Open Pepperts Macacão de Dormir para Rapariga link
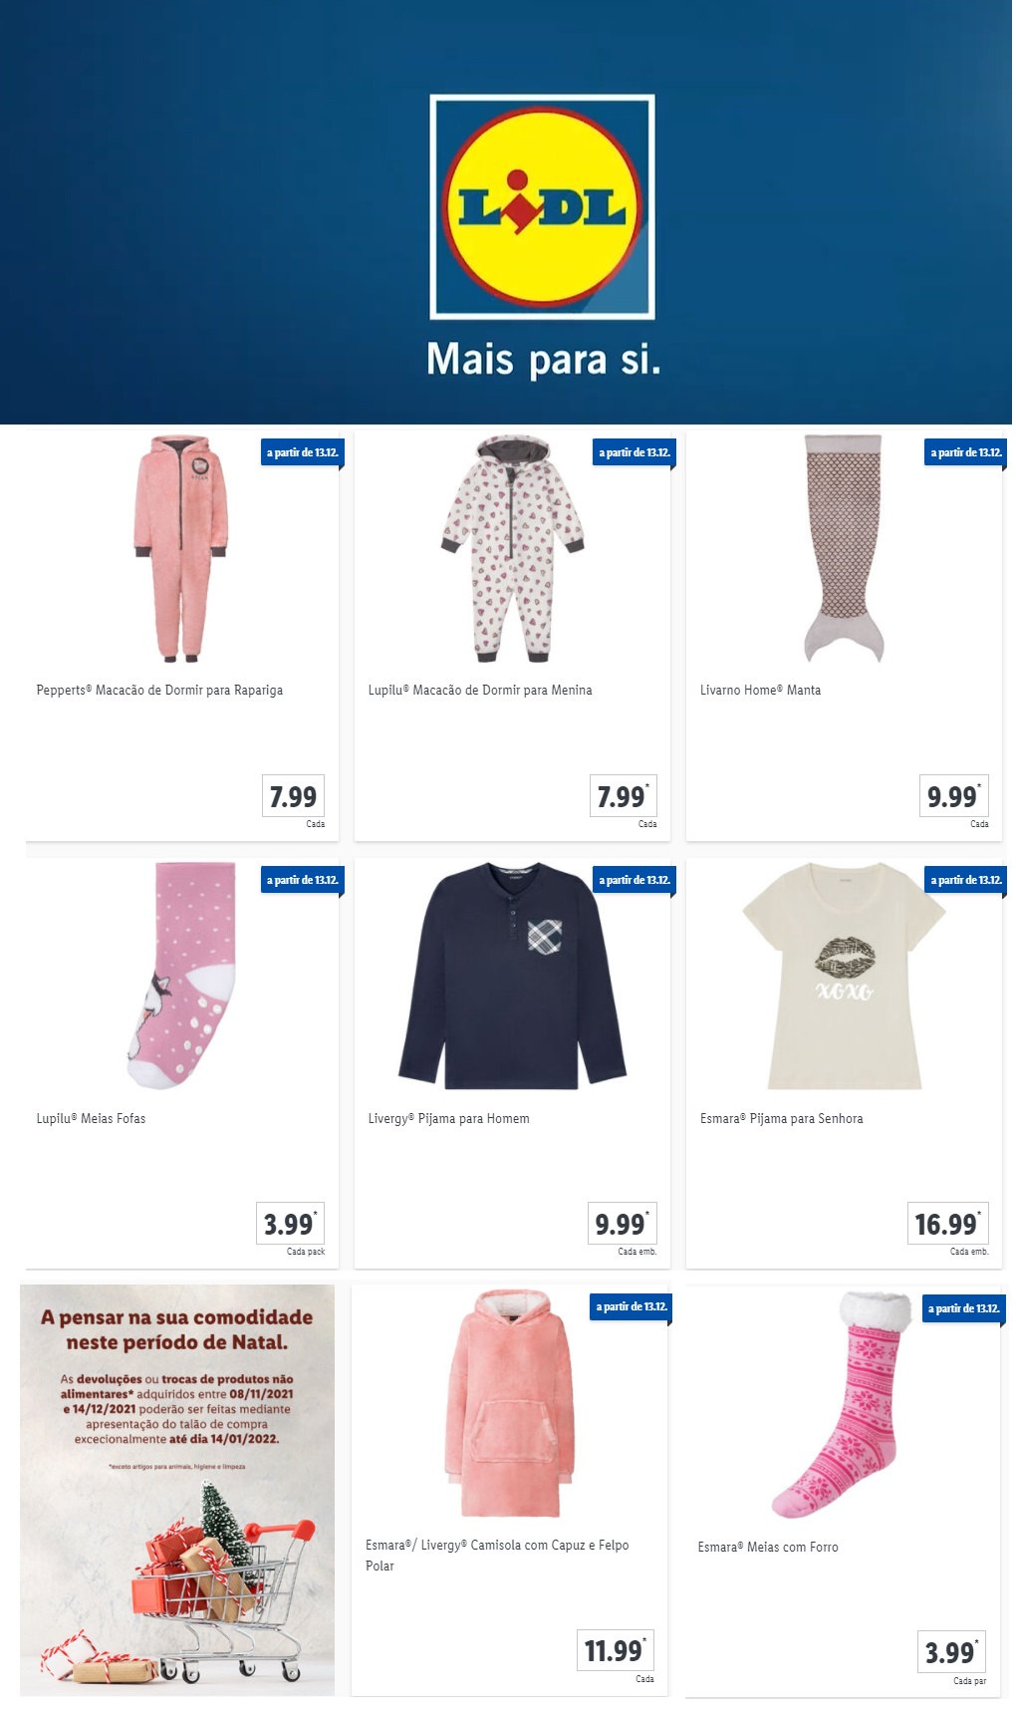 point(159,690)
